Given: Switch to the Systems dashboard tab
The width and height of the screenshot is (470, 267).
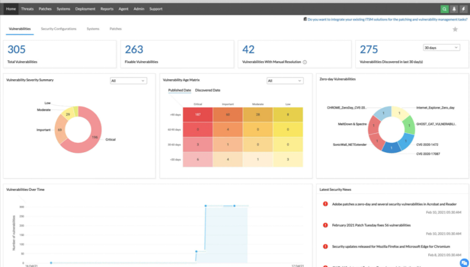Looking at the screenshot, I should click(x=93, y=29).
